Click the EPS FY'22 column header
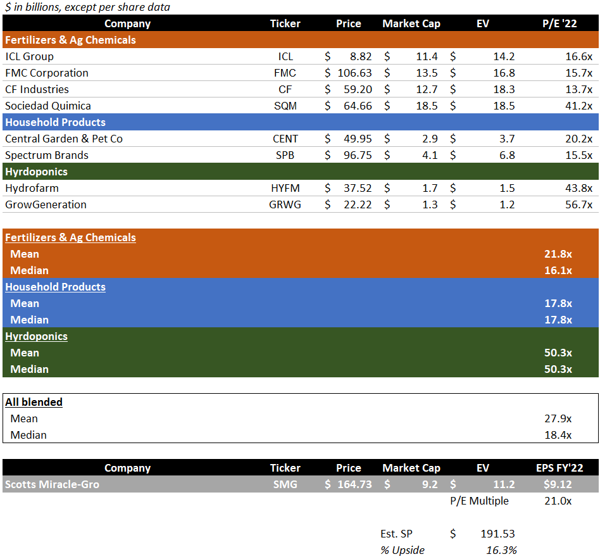The image size is (600, 559). pyautogui.click(x=559, y=468)
